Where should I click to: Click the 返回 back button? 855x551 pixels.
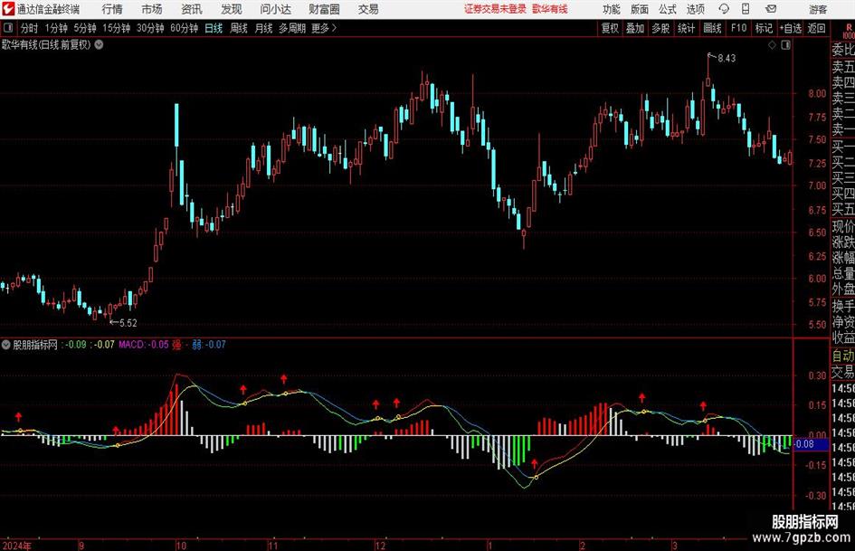pos(816,28)
